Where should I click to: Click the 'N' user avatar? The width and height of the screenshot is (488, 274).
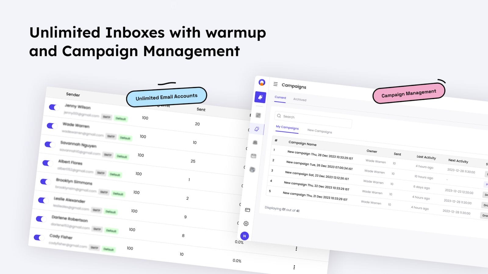point(244,236)
